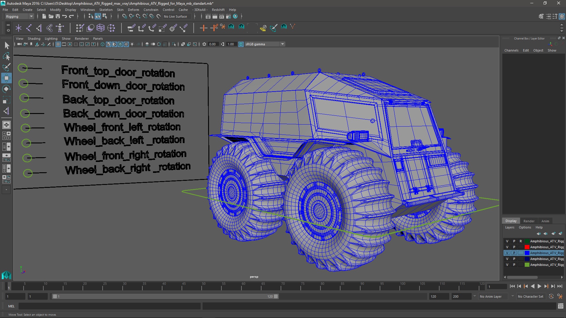Choose the Lasso select tool
This screenshot has height=318, width=566.
click(x=6, y=56)
